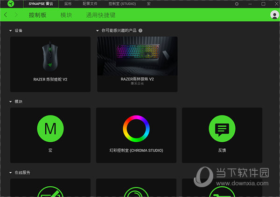Click the help question mark icon
280x197 pixels.
point(140,30)
